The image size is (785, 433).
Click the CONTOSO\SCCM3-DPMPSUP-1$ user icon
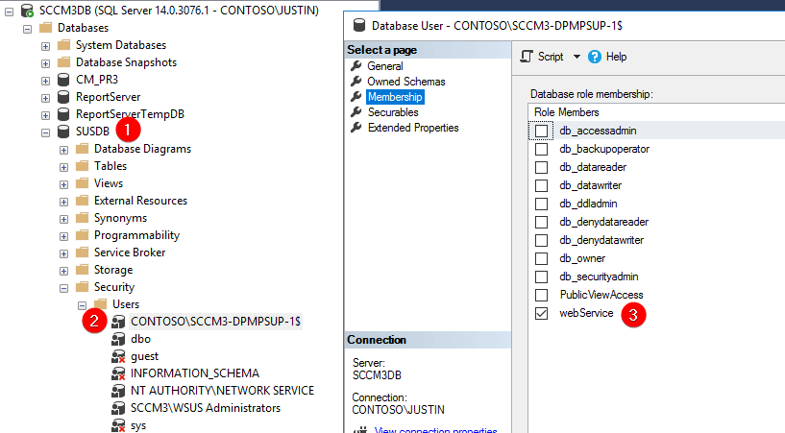pos(118,322)
